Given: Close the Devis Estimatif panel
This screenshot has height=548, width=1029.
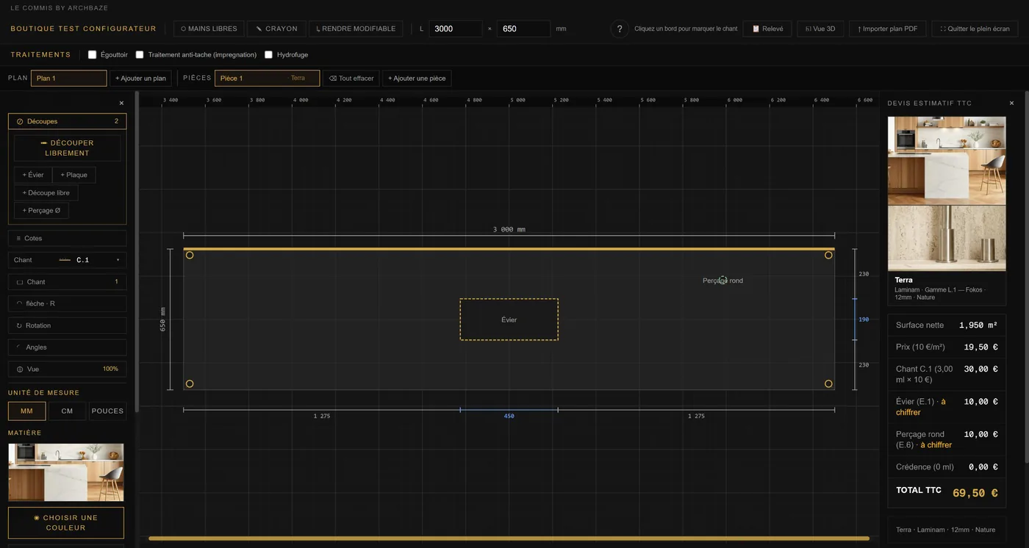Looking at the screenshot, I should click(x=1011, y=104).
